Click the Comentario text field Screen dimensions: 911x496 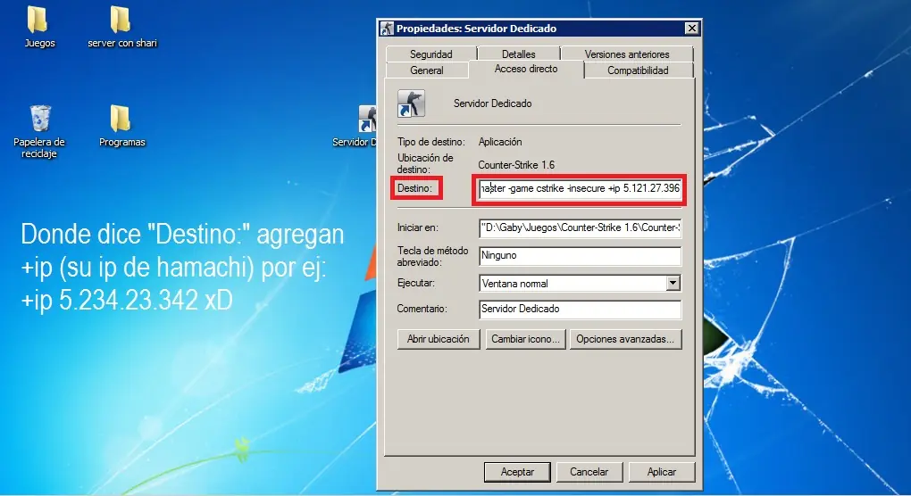click(580, 310)
